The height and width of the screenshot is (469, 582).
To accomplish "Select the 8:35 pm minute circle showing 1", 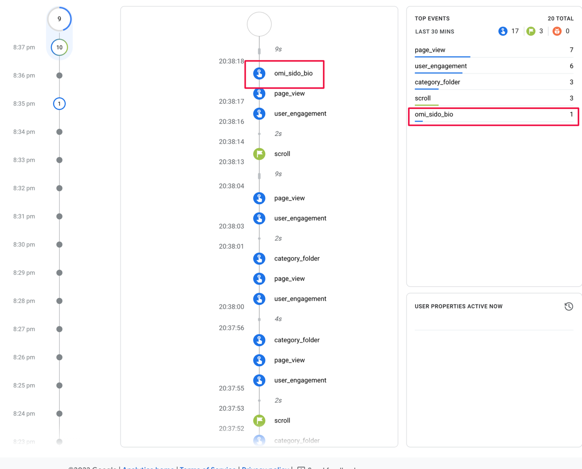I will coord(59,103).
